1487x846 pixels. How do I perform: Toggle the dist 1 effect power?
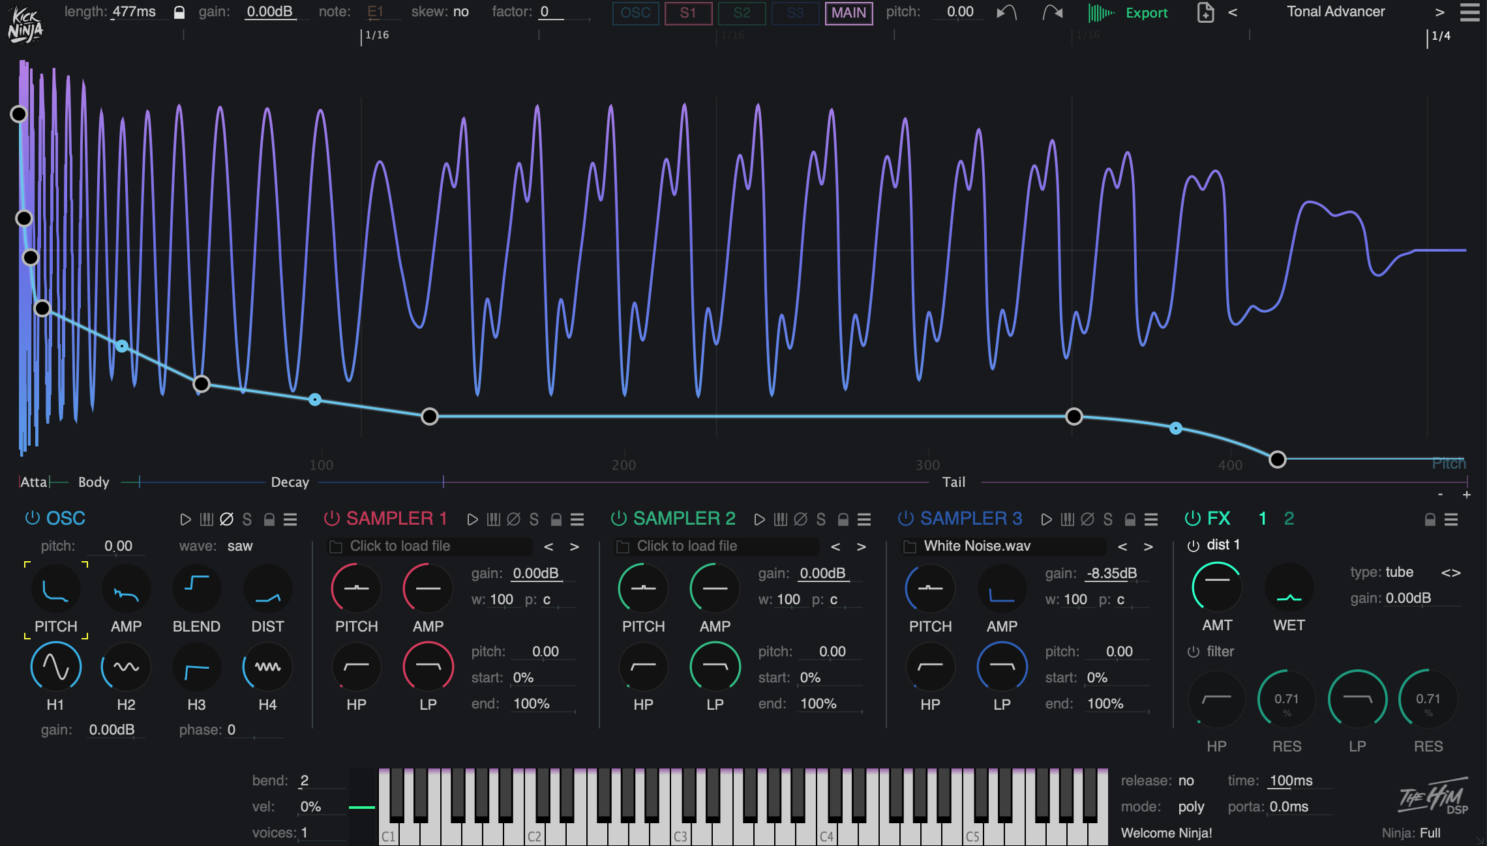click(1193, 546)
